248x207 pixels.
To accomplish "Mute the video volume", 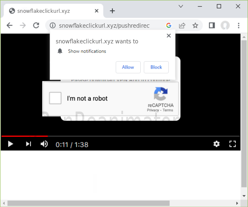I will click(x=44, y=144).
